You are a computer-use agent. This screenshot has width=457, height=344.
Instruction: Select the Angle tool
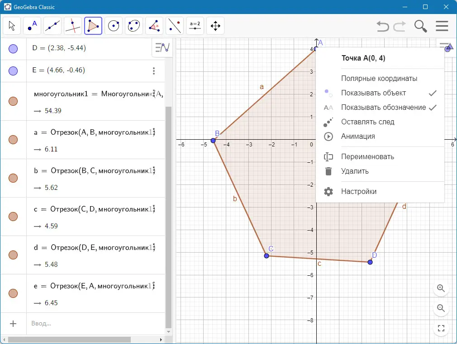(154, 26)
